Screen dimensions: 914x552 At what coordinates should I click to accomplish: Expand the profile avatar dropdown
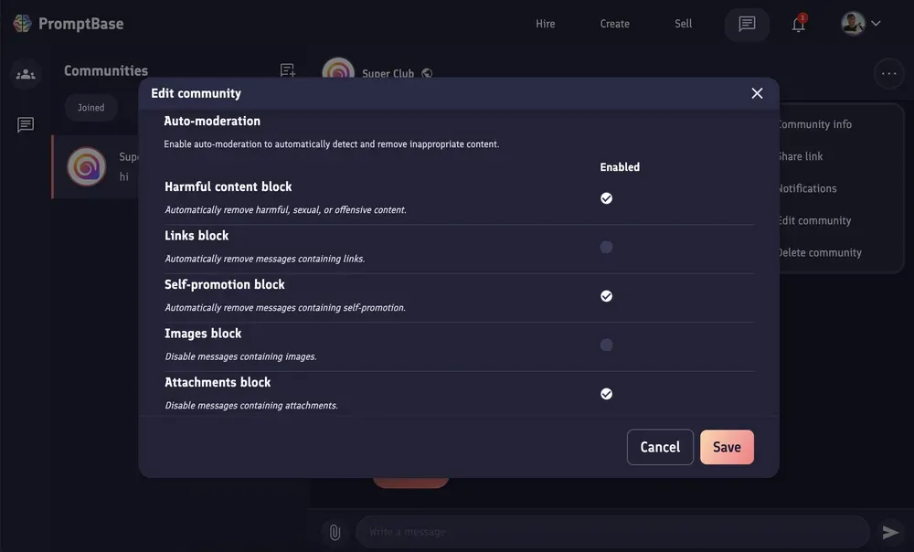click(x=861, y=24)
